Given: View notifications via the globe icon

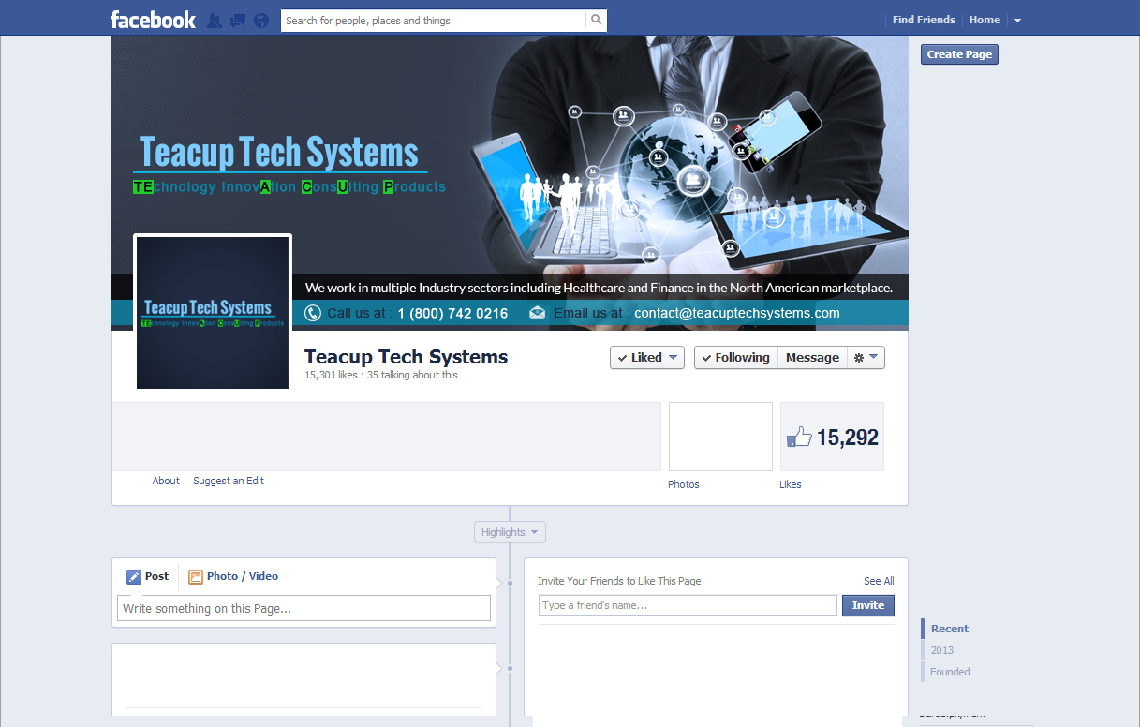Looking at the screenshot, I should pos(260,19).
